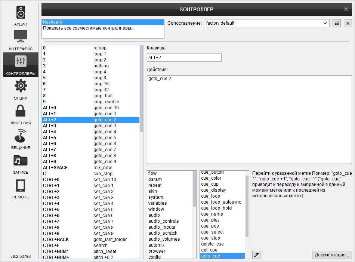Choose the audio_controls category in list
This screenshot has width=355, height=262.
(x=163, y=221)
